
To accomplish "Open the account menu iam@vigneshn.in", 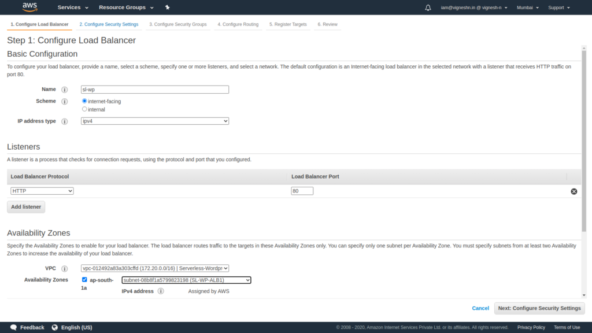I will 474,8.
